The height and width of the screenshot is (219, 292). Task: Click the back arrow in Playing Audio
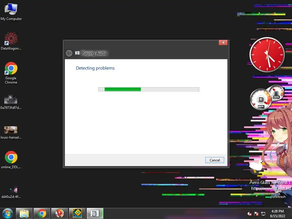69,53
